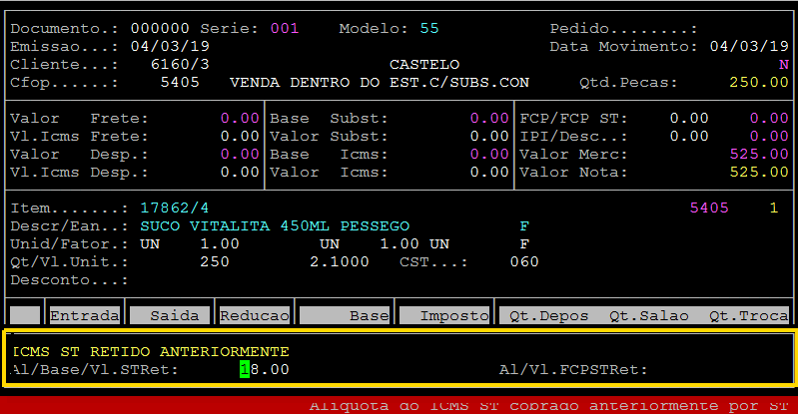Select the Item code 17862/4
Viewport: 798px width, 414px height.
(x=175, y=207)
